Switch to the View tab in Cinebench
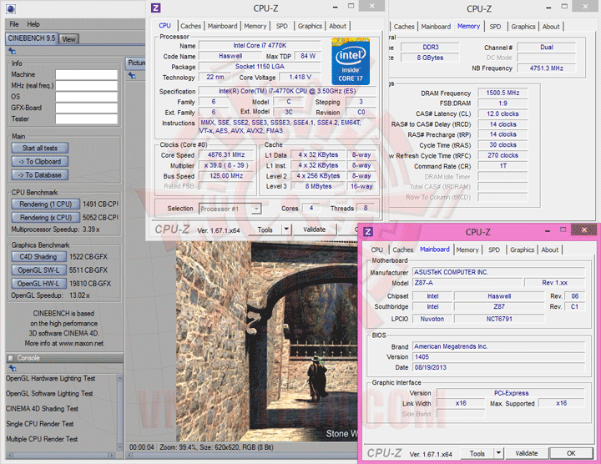Screen dimensions: 601x464 68,38
